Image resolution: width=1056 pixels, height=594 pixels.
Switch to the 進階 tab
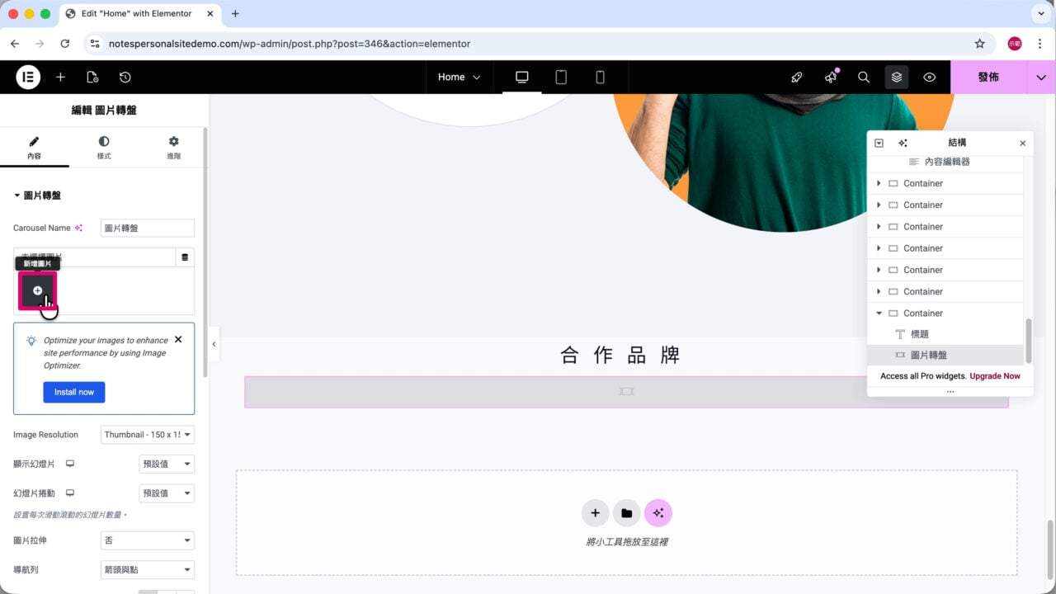[173, 148]
